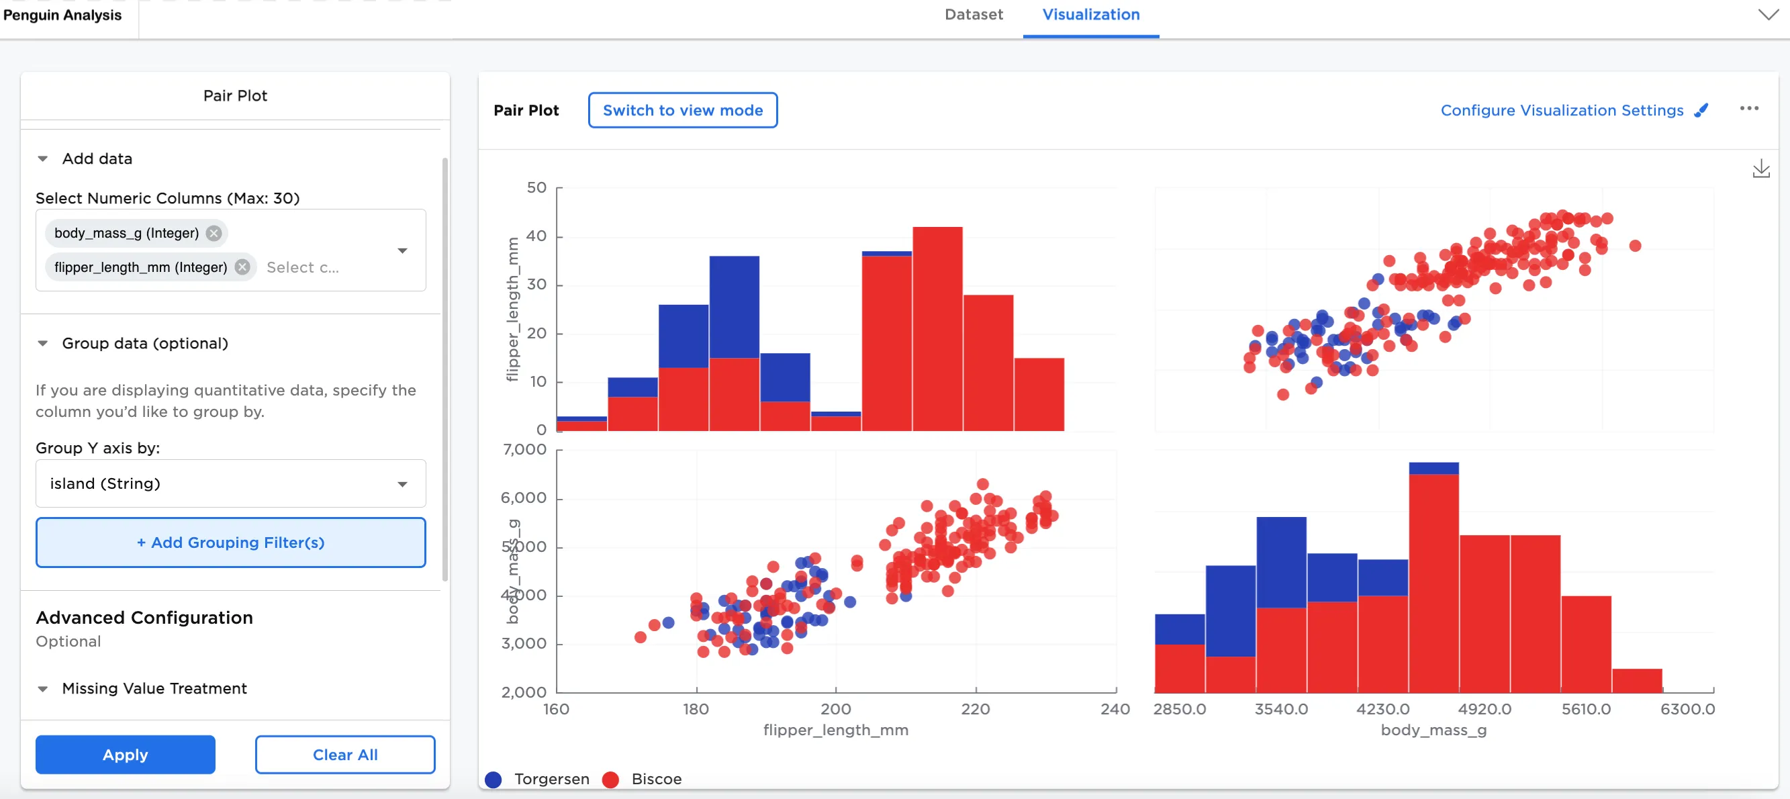Open the three-dot more options menu
The image size is (1790, 799).
tap(1748, 109)
